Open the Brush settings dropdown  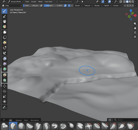[x=78, y=6]
